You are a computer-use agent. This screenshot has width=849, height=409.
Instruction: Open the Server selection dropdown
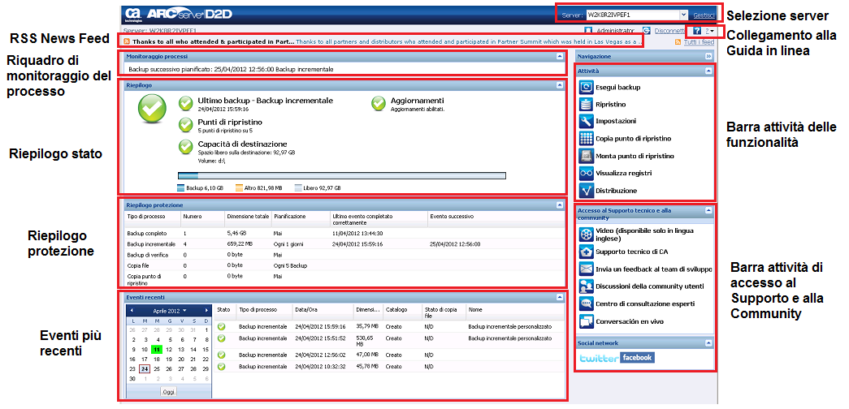pos(682,15)
